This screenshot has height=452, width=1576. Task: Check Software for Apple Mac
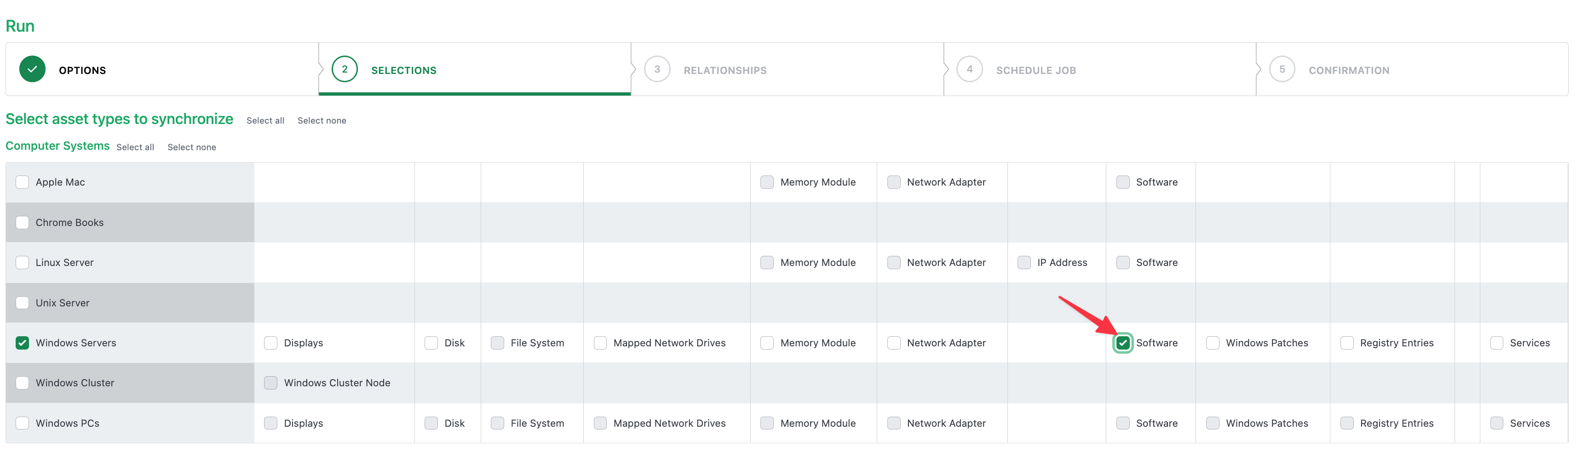(1123, 182)
